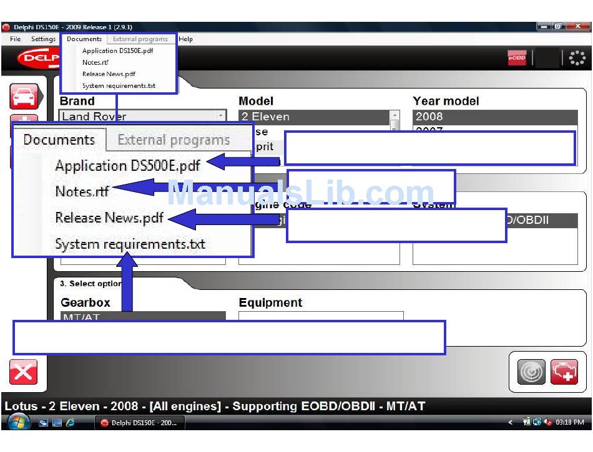Viewport: 593px width, 452px height.
Task: Click the dotted circle spinner icon
Action: coord(577,58)
